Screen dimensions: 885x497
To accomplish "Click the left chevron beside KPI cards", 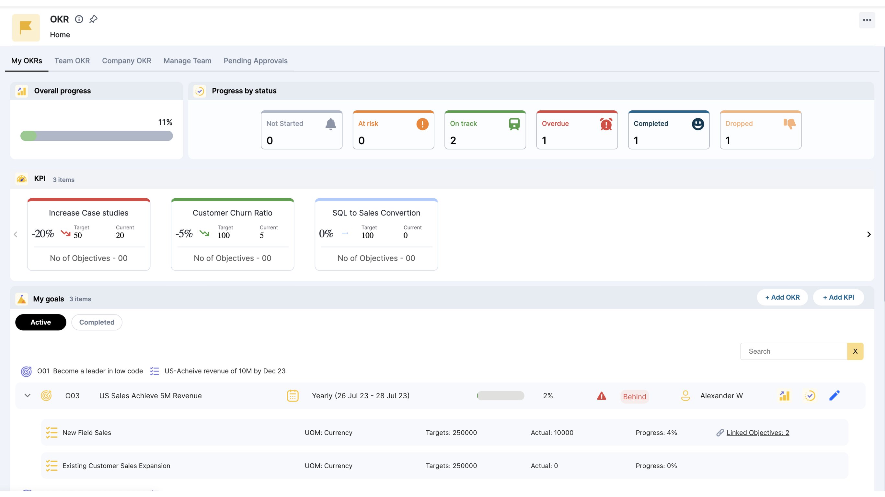I will 16,234.
